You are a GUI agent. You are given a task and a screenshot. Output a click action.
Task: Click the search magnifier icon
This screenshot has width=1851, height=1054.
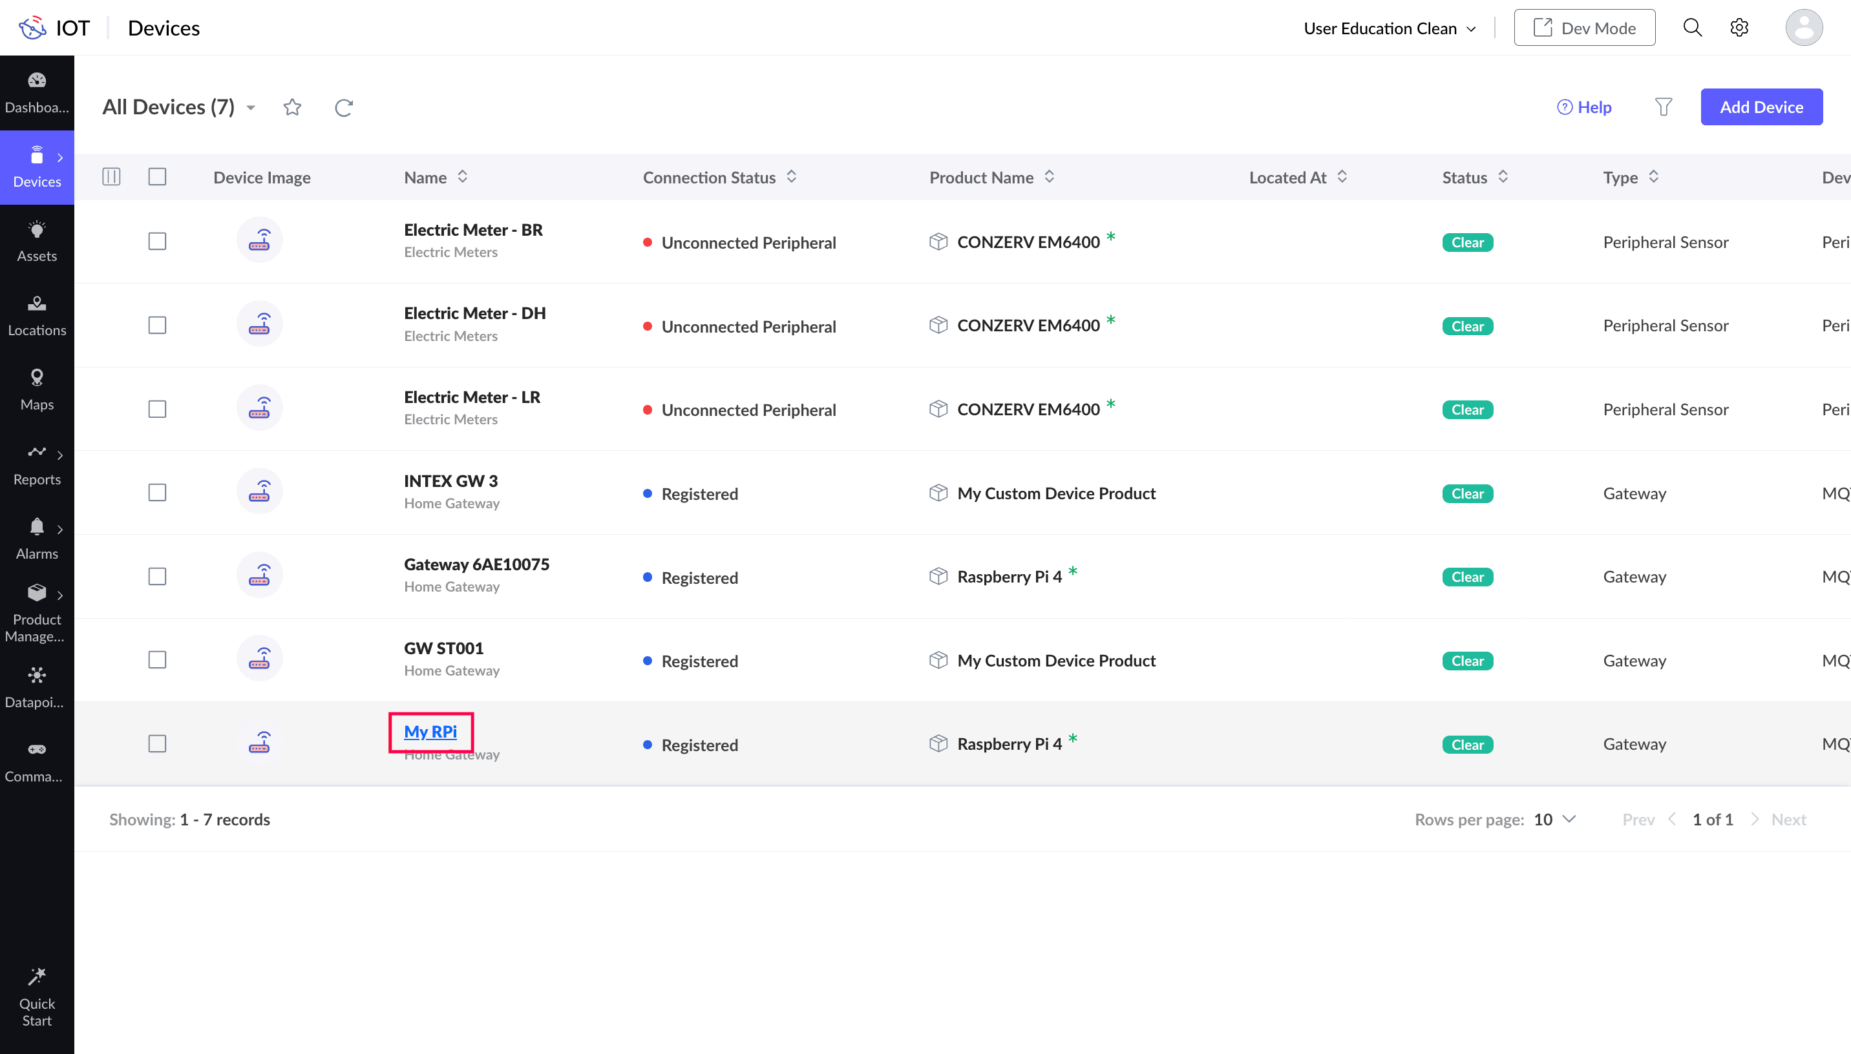(1691, 28)
